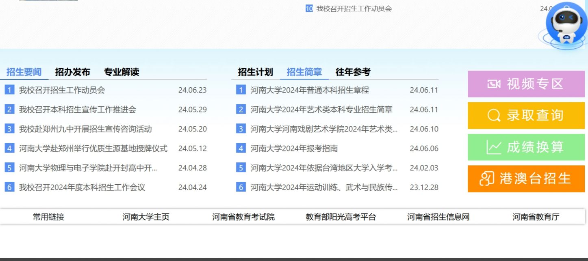Open 河南大学河南戏剧艺术学院2024年艺术类... item

(324, 129)
